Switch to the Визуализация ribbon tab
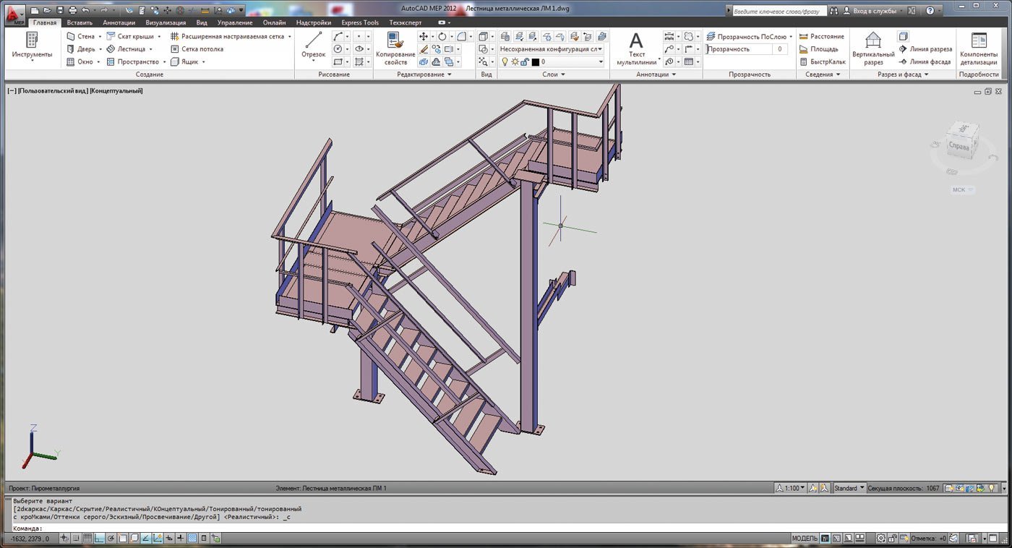The image size is (1012, 548). pyautogui.click(x=166, y=22)
